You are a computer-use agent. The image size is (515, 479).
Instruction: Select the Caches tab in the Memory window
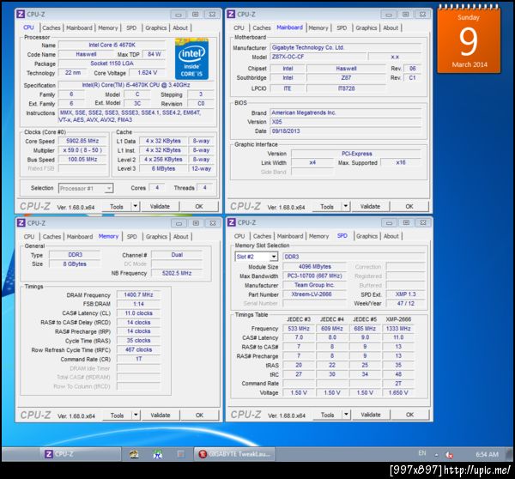(x=51, y=237)
